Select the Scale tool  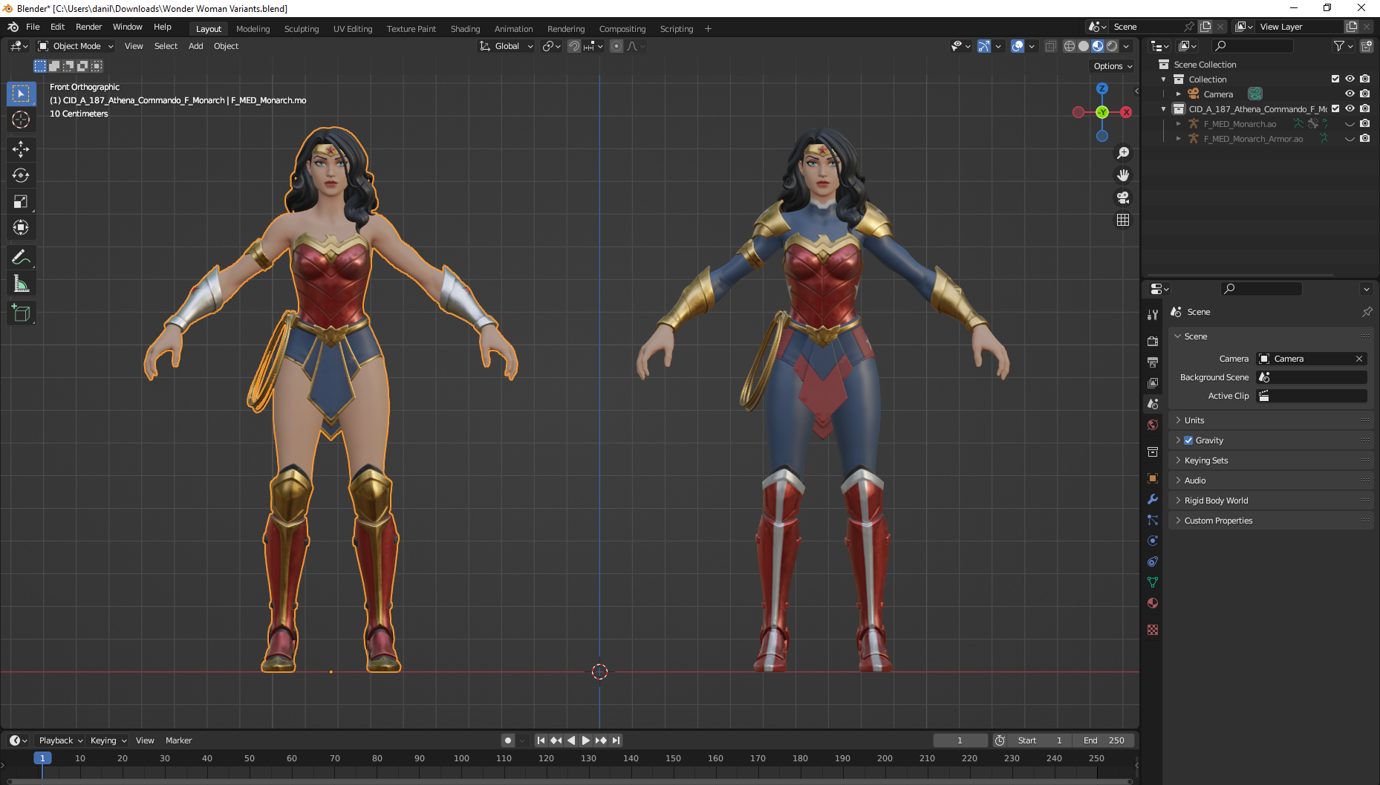click(21, 201)
